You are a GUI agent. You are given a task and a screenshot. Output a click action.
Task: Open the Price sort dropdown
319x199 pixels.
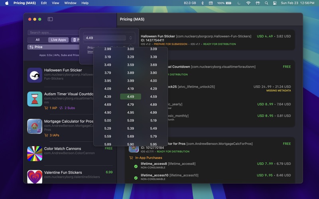(53, 47)
